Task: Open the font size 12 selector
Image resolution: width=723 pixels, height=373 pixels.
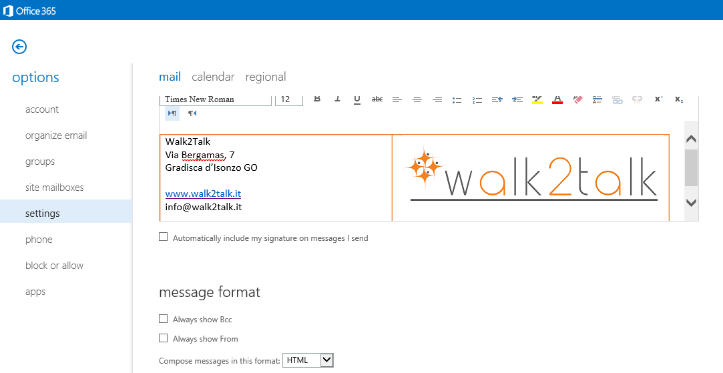Action: (288, 99)
